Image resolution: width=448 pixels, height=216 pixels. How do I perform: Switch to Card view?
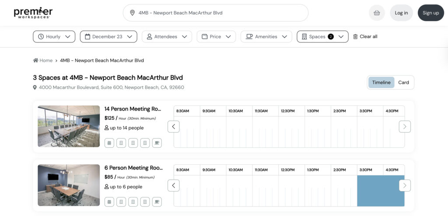click(403, 82)
